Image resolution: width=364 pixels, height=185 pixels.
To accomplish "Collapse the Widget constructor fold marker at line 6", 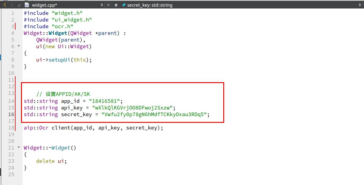I will coord(19,46).
